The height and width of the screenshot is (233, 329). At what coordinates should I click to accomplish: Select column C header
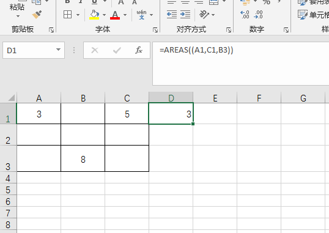point(127,98)
